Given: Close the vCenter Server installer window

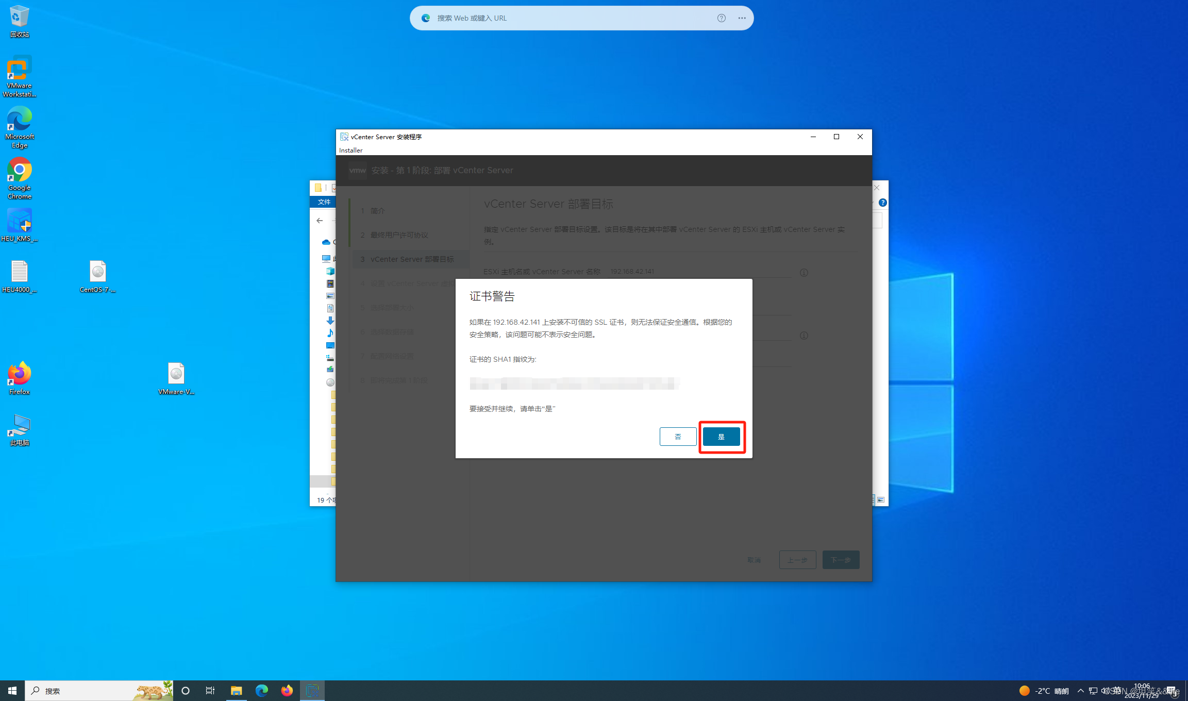Looking at the screenshot, I should coord(860,137).
